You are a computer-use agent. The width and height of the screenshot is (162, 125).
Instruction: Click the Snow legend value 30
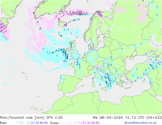(x=89, y=123)
